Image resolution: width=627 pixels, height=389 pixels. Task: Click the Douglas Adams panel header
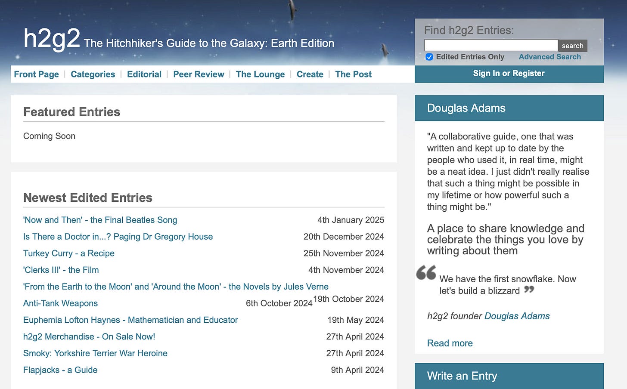(509, 108)
